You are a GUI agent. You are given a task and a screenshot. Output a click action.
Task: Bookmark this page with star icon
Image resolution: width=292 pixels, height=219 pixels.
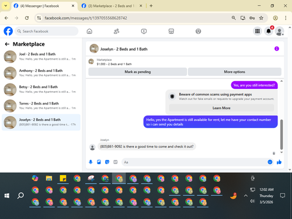pos(261,18)
